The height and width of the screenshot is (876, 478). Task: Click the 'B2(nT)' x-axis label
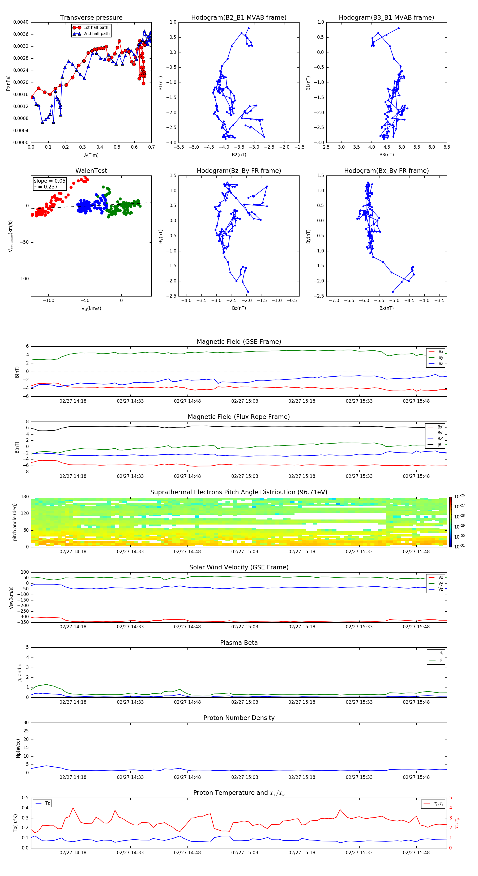239,155
